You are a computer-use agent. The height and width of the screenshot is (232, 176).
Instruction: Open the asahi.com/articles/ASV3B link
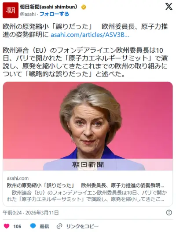click(x=90, y=35)
